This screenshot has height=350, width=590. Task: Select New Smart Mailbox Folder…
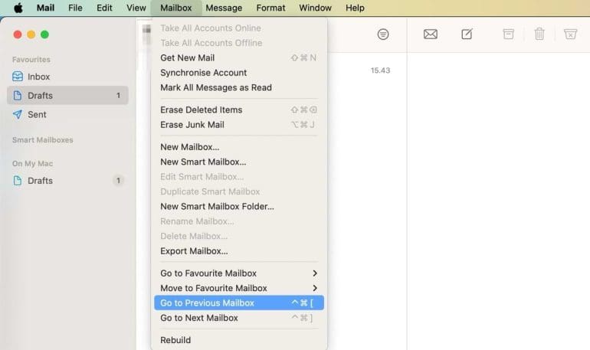pyautogui.click(x=239, y=206)
